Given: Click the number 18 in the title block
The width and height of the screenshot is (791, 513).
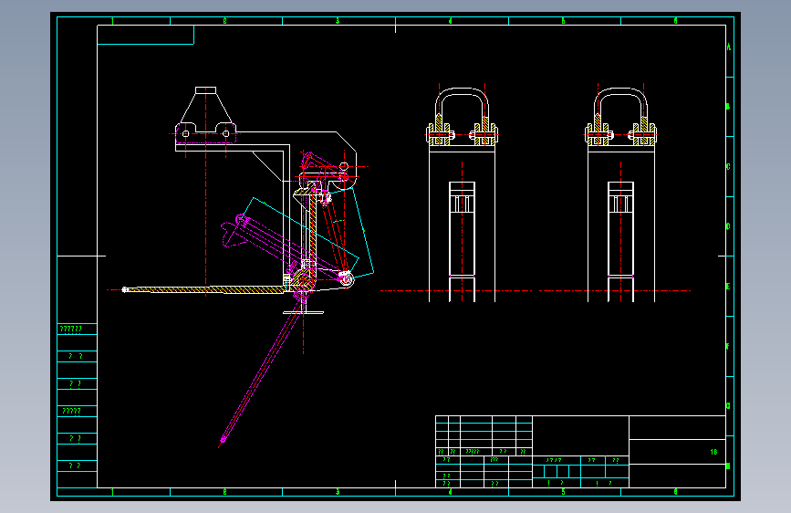Looking at the screenshot, I should tap(713, 452).
